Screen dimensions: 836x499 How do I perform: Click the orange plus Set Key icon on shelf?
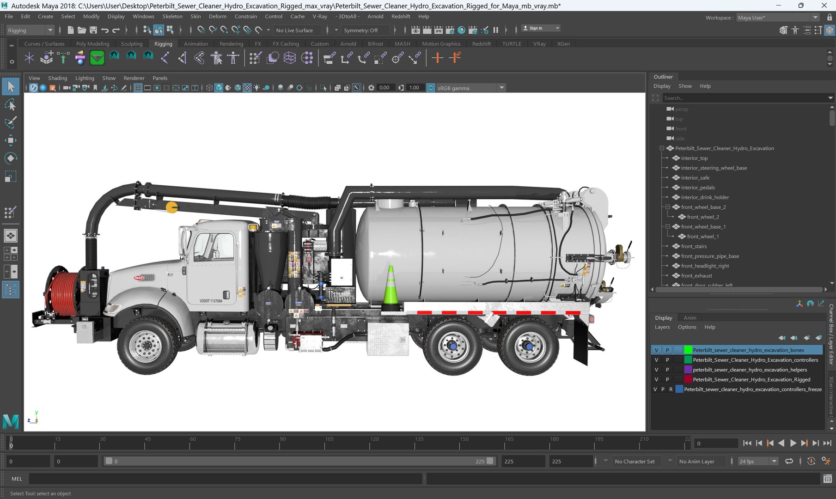(437, 58)
